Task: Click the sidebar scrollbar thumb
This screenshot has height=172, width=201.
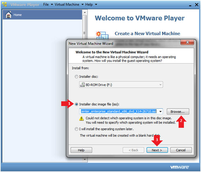Action: point(84,28)
